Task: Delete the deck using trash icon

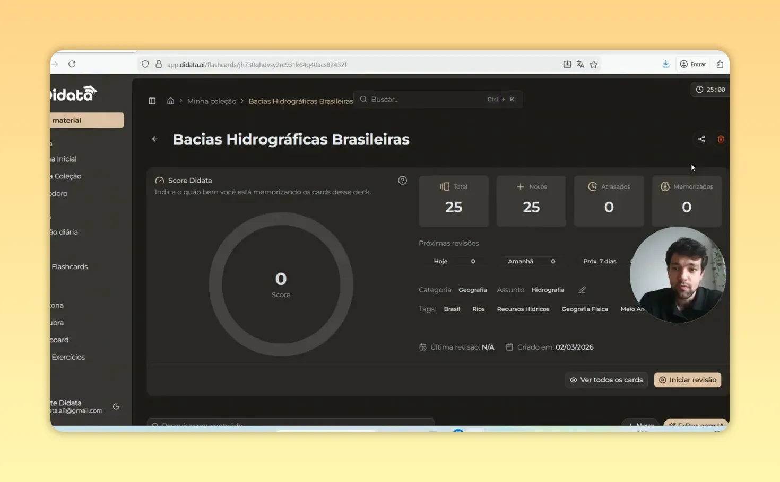Action: 721,139
